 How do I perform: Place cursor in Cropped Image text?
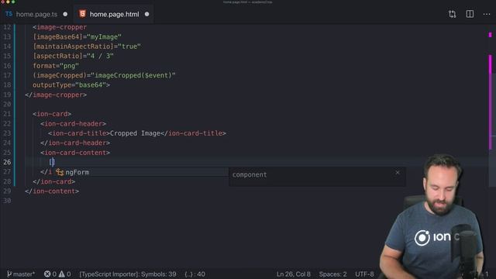[x=135, y=133]
